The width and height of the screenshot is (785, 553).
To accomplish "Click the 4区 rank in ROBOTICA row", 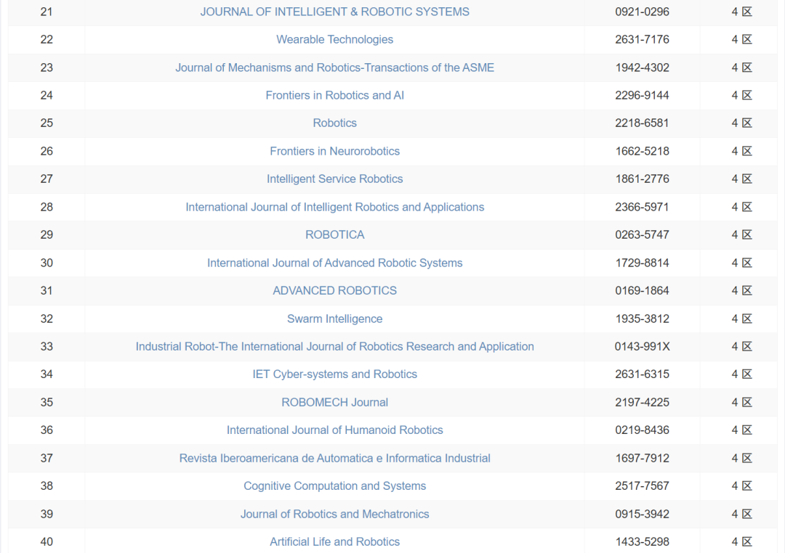I will tap(741, 234).
